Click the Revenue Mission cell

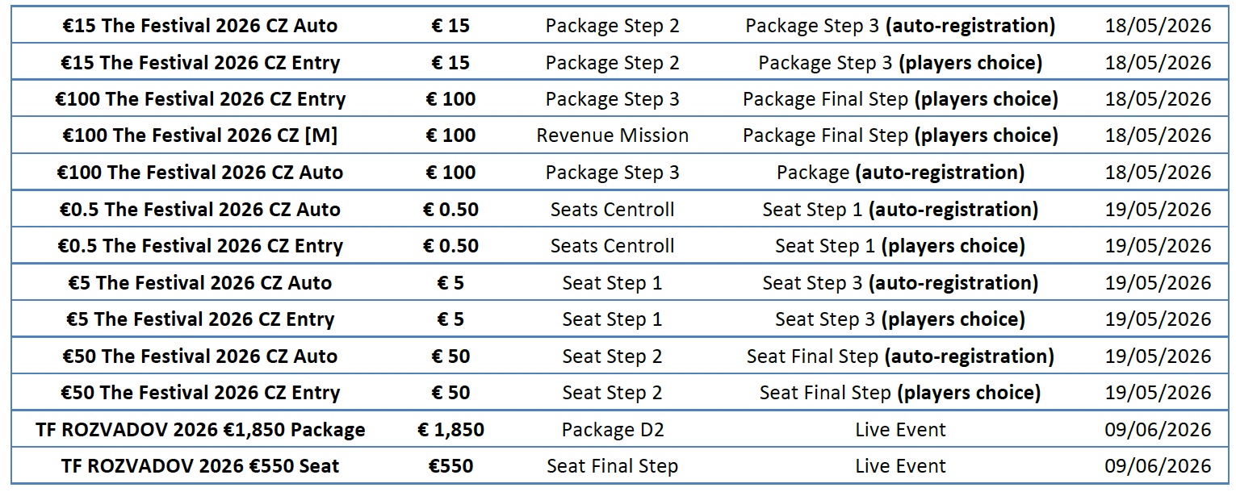click(612, 136)
